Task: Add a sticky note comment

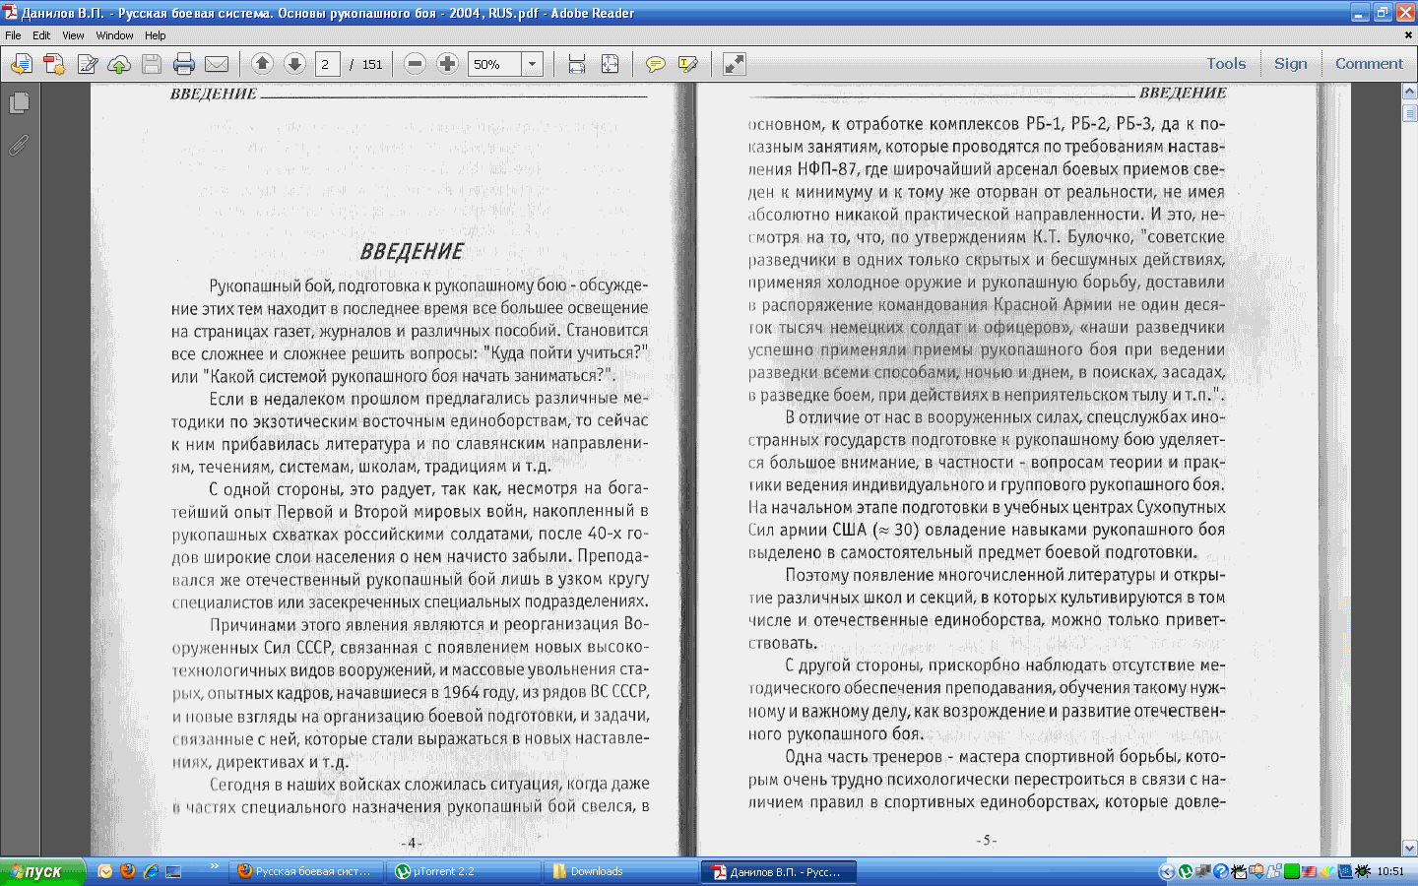Action: pyautogui.click(x=655, y=65)
